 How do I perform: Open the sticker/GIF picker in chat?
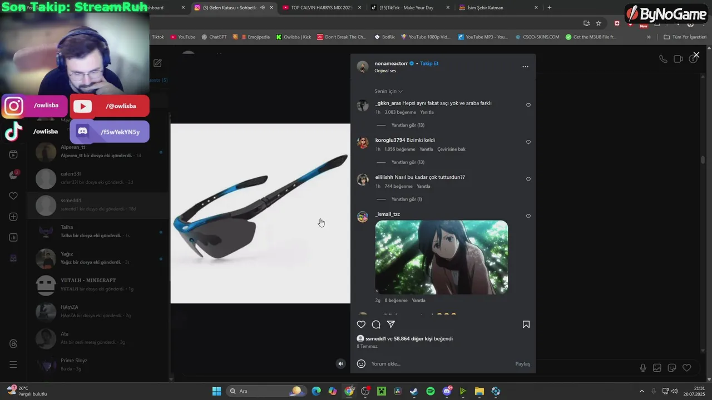pyautogui.click(x=672, y=368)
